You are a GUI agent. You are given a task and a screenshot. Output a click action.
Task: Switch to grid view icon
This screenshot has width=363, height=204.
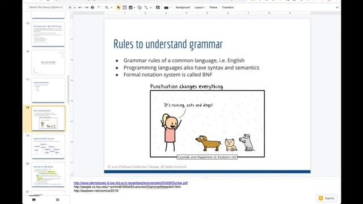(x=57, y=199)
